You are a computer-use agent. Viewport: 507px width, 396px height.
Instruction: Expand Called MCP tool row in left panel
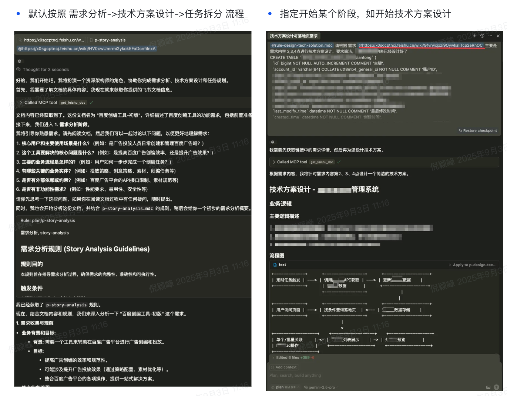134,103
